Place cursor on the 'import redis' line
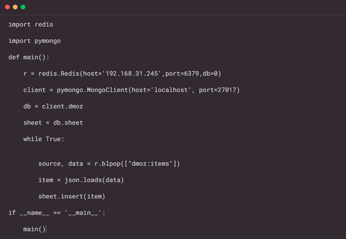This screenshot has height=239, width=346. point(31,24)
